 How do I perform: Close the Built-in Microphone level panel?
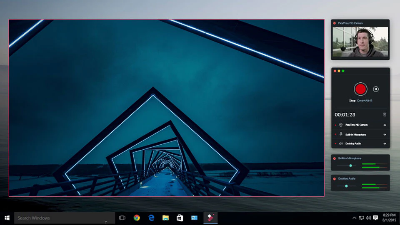tap(335, 158)
